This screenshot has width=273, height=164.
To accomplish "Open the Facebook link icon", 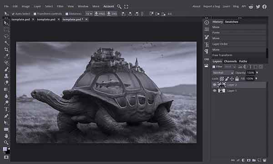I will [x=264, y=7].
